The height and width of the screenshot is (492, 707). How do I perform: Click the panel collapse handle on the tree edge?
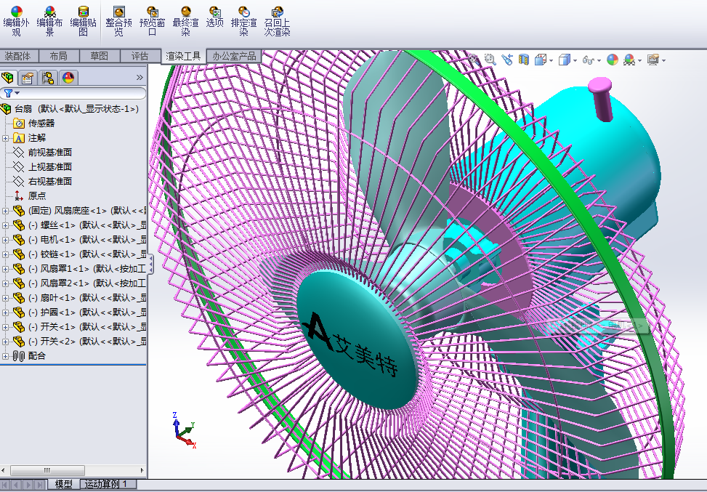pyautogui.click(x=151, y=264)
